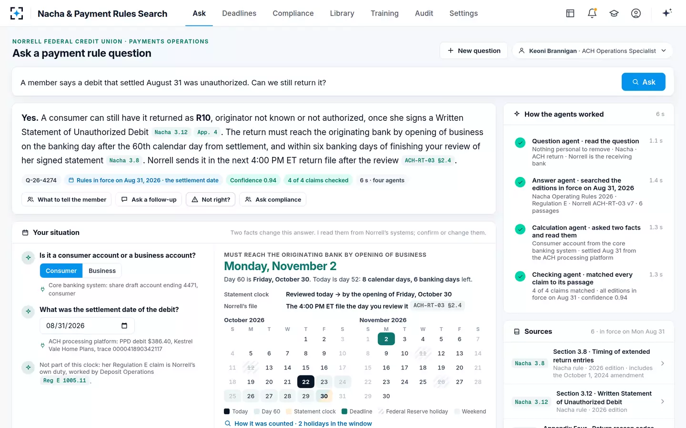Click Ask a follow-up

click(149, 199)
